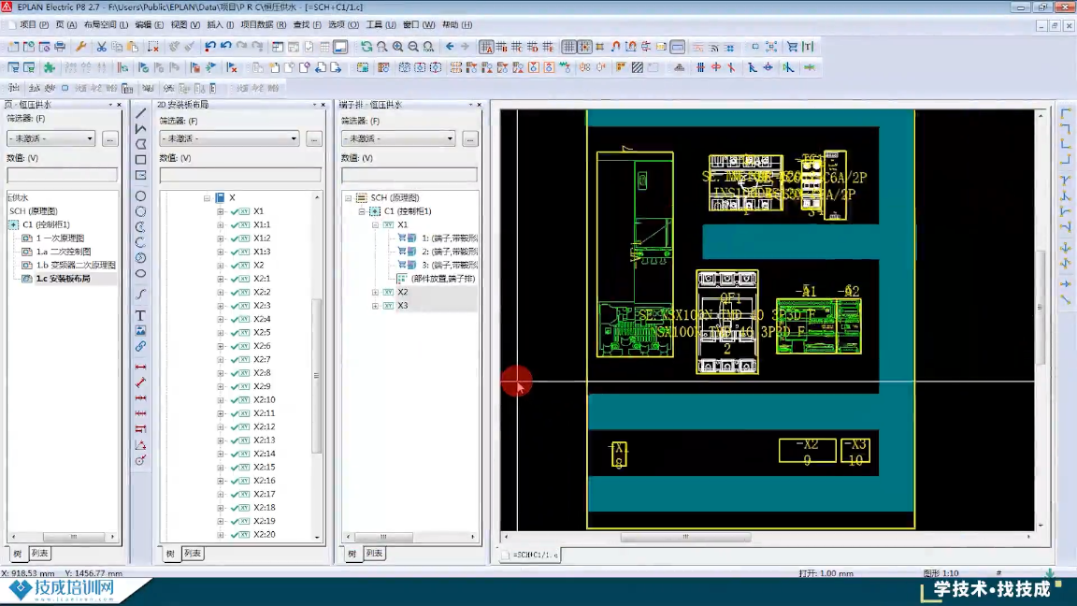Viewport: 1077px width, 606px height.
Task: Click the layout tree vertical scrollbar thumb
Action: click(317, 376)
